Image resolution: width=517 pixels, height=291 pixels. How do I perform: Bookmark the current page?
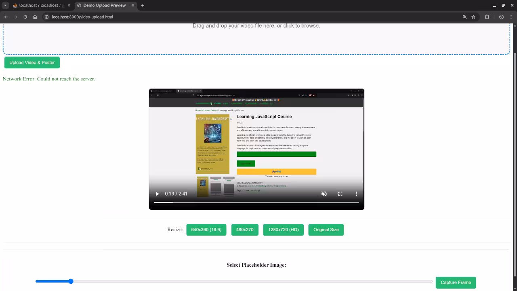pos(473,17)
